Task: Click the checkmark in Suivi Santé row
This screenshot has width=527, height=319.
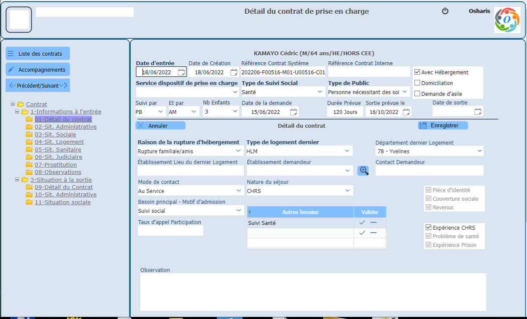Action: click(362, 223)
